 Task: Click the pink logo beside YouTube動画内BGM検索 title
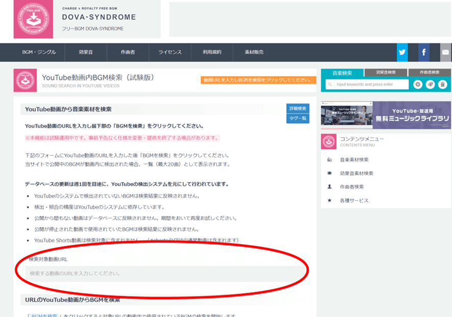25,81
